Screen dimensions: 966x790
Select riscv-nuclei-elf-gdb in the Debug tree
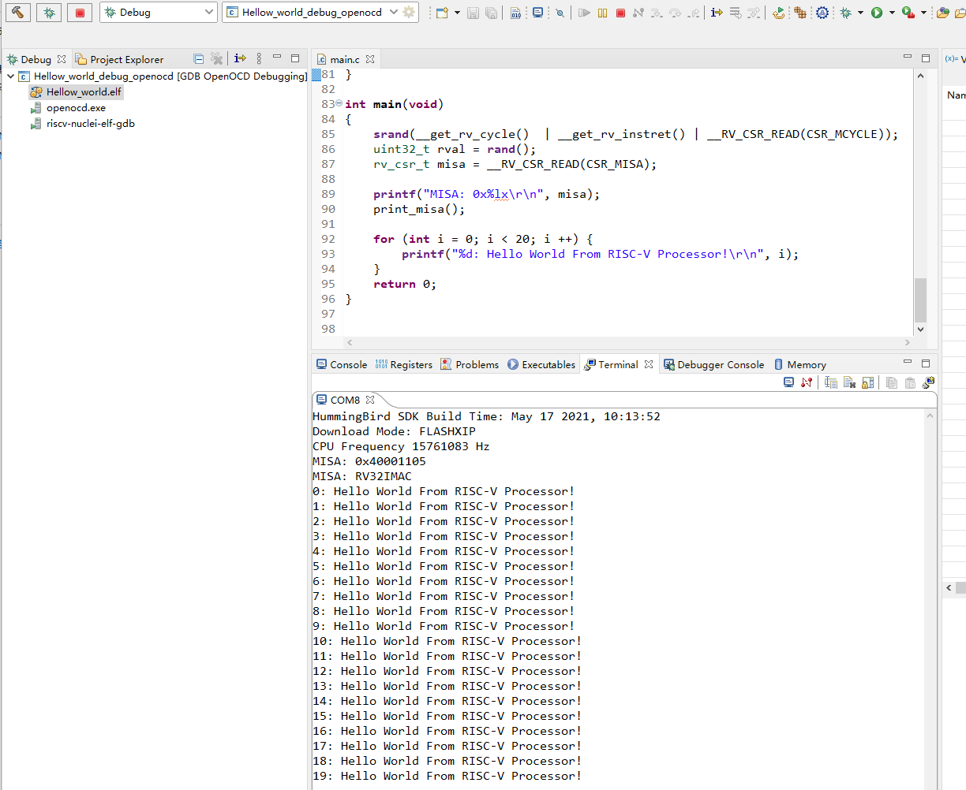tap(83, 124)
